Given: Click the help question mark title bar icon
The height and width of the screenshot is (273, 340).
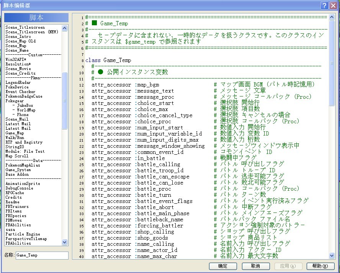Looking at the screenshot, I should 324,5.
